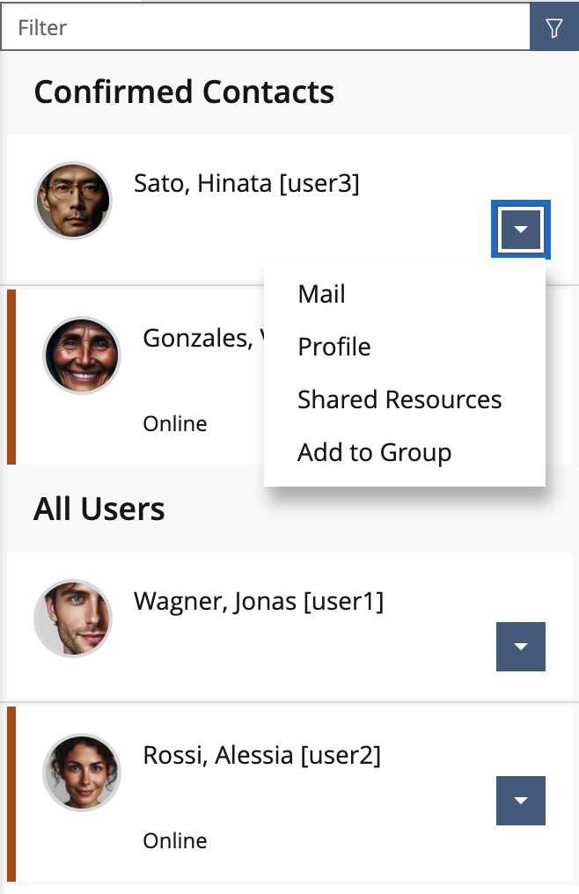579x894 pixels.
Task: Click Alessia Rossi's avatar image
Action: coord(82,773)
